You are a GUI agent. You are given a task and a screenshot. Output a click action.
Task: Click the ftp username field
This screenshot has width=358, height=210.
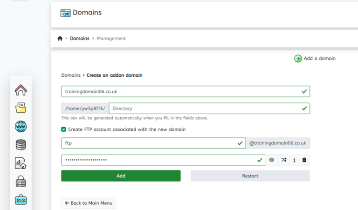click(x=153, y=143)
